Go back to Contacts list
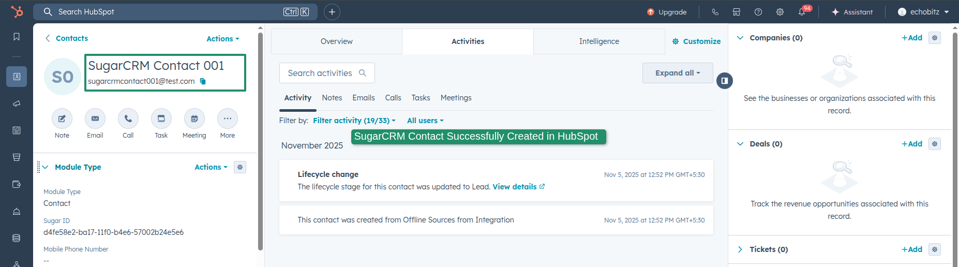 pyautogui.click(x=67, y=38)
